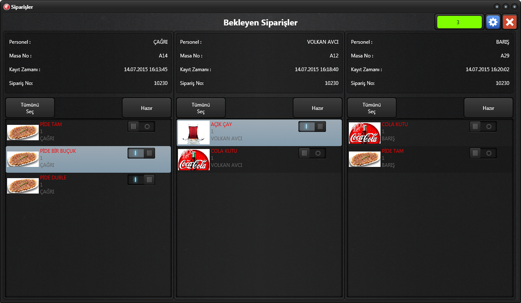Enable BARIŞ's COLA KUTU toggle
521x303 pixels.
(483, 127)
